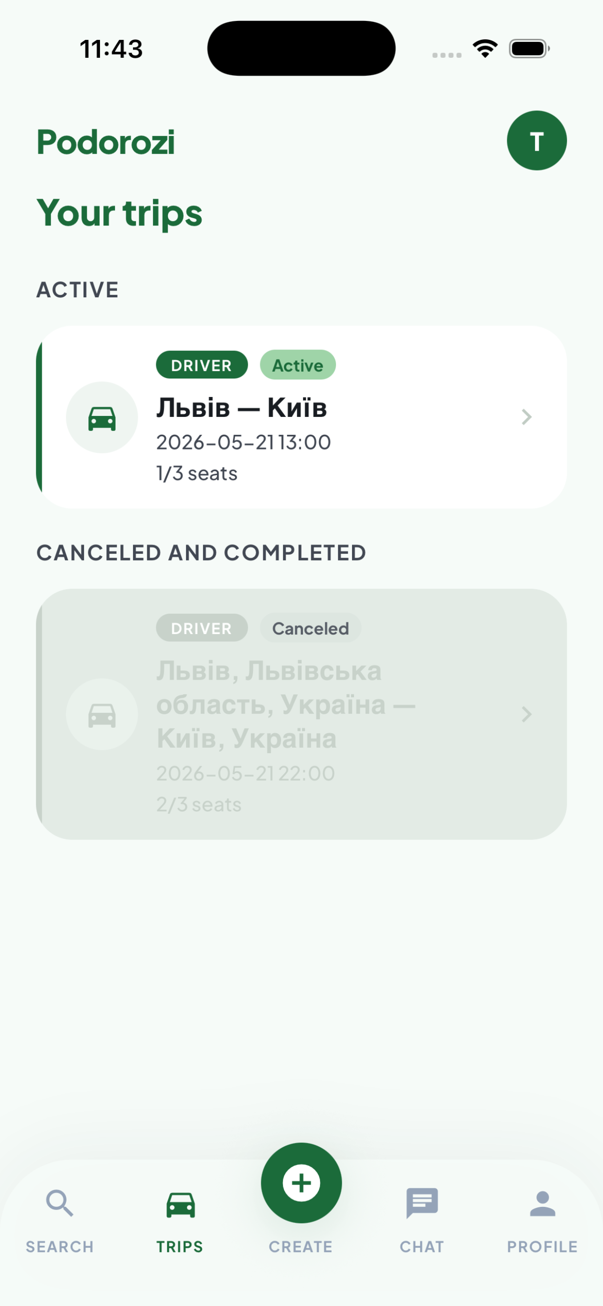Tap the Search magnifier icon
The image size is (603, 1306).
click(x=60, y=1203)
